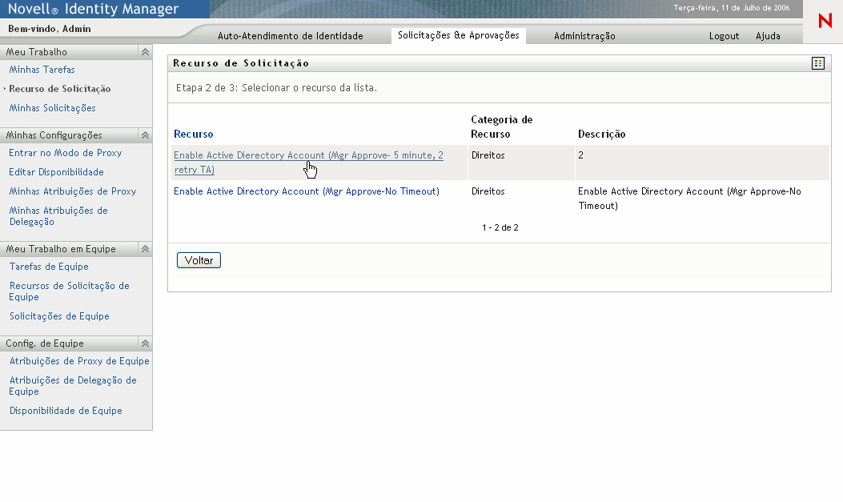This screenshot has height=502, width=843.
Task: Click Direitos cell in No Timeout row
Action: (x=488, y=191)
